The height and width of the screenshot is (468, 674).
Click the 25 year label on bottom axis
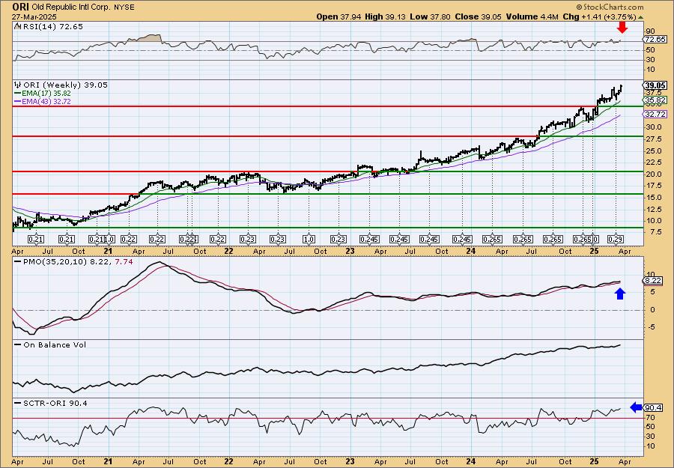[594, 461]
